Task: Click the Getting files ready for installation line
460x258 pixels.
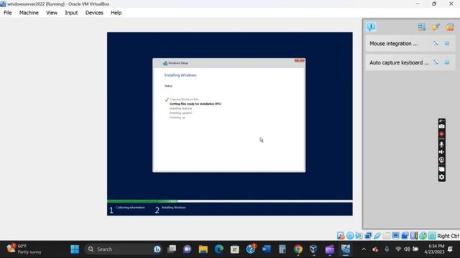Action: 195,104
